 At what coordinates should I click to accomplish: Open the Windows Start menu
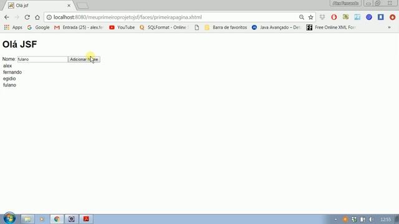tap(9, 218)
